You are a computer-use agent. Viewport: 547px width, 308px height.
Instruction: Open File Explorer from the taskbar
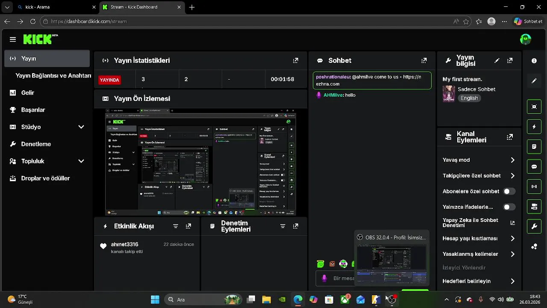pyautogui.click(x=267, y=299)
